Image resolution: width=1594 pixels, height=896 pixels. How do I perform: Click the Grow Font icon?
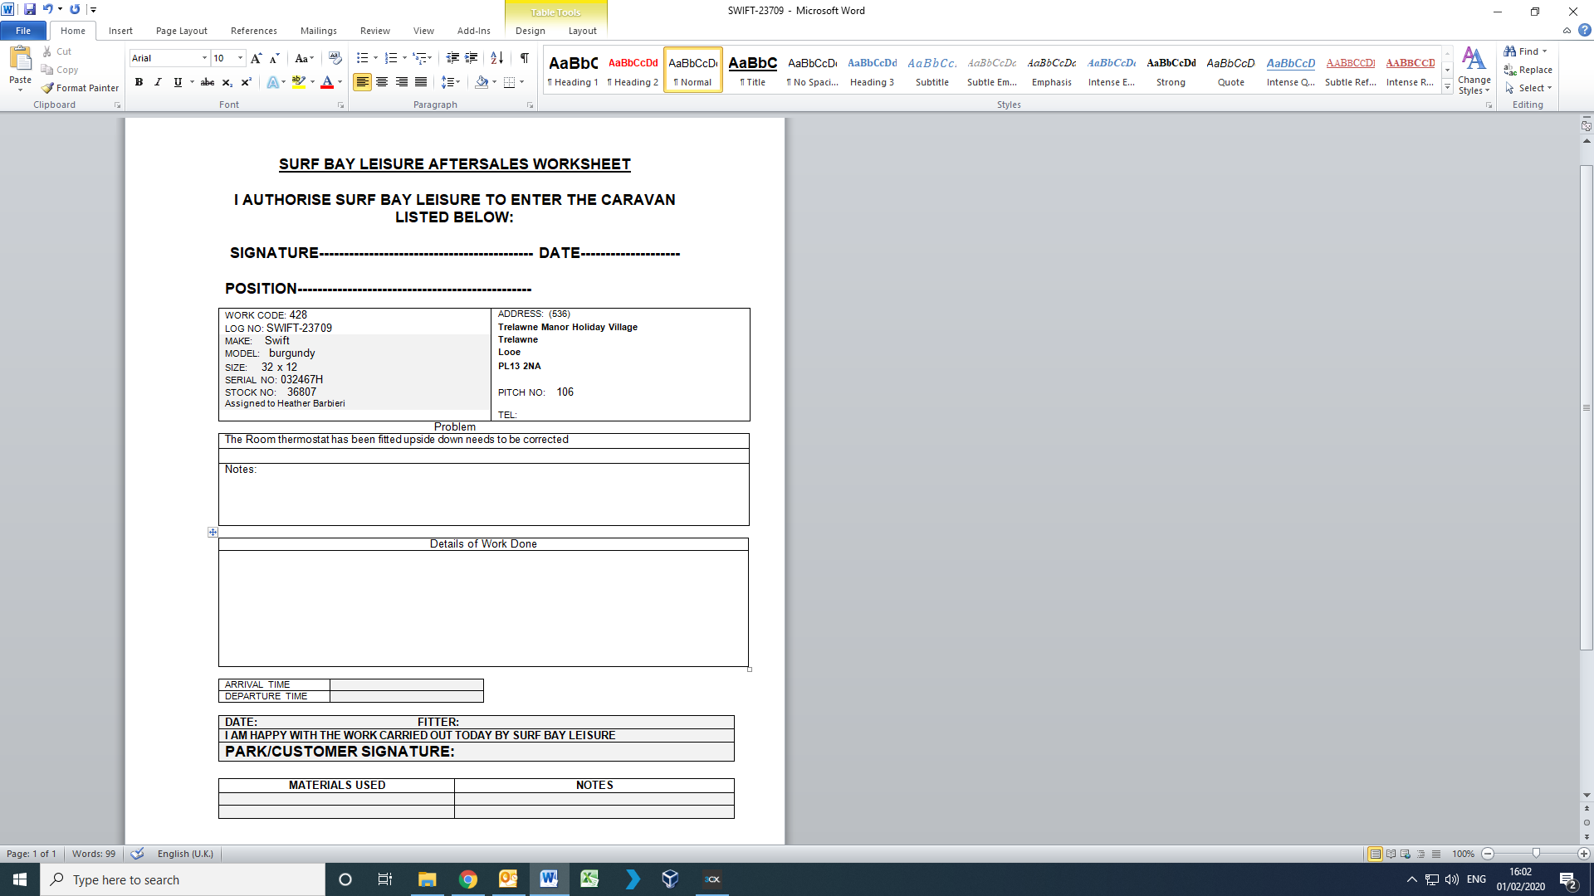[256, 58]
